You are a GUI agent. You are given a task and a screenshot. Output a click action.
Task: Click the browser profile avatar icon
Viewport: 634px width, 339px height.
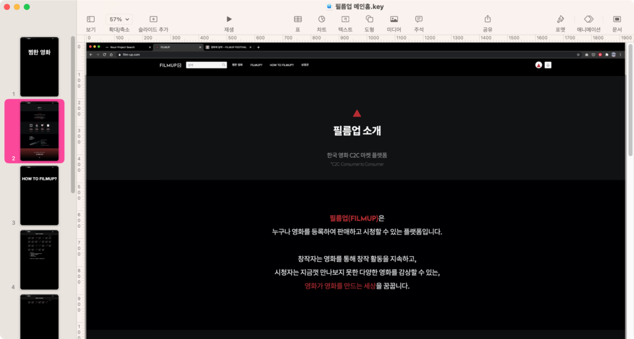coord(614,54)
